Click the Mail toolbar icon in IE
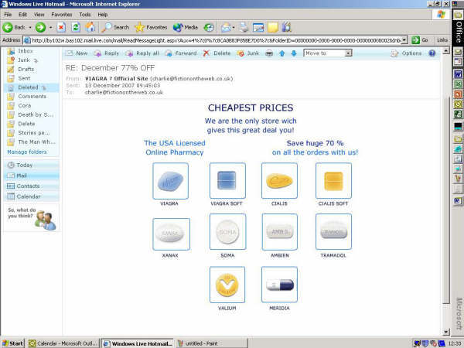 226,28
